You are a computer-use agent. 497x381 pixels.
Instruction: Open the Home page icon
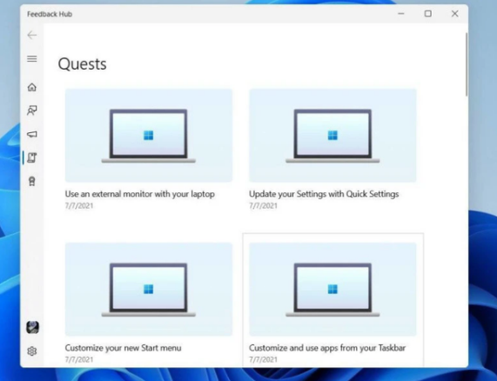coord(32,87)
